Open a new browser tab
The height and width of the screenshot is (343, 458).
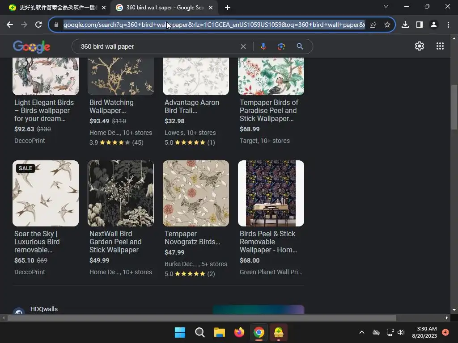click(x=228, y=8)
